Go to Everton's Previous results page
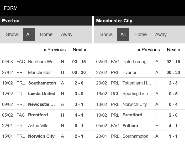The width and height of the screenshot is (185, 144). 55,50
